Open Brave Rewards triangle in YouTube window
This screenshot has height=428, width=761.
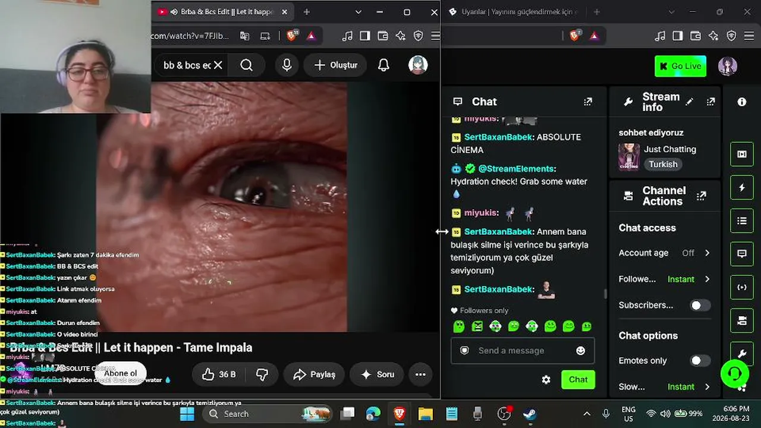(x=311, y=36)
